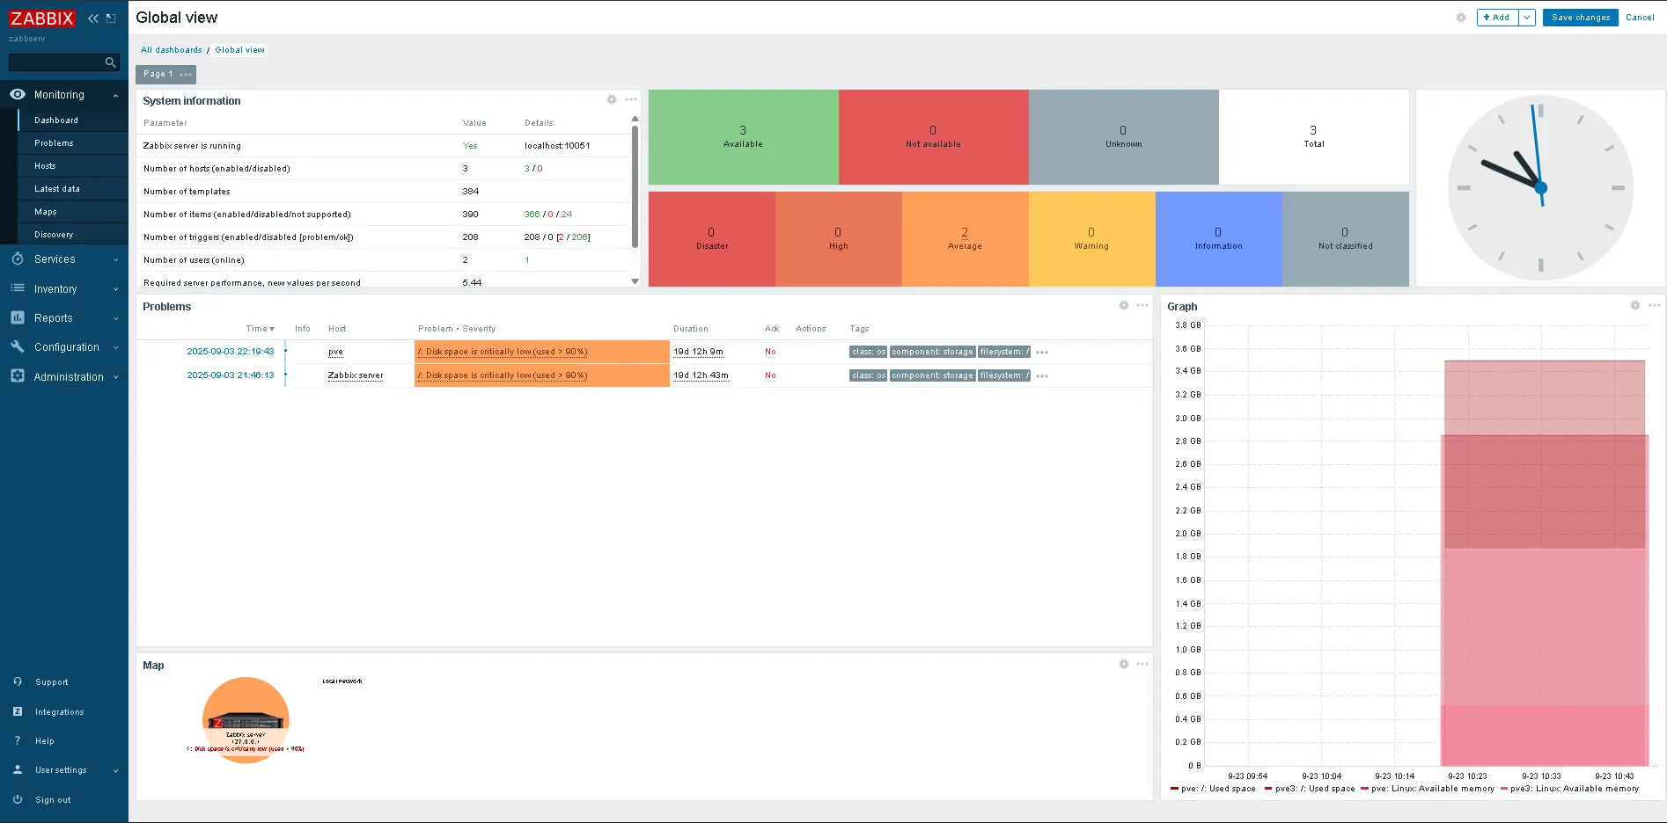Open Hosts under Monitoring
This screenshot has height=823, width=1667.
(x=45, y=165)
